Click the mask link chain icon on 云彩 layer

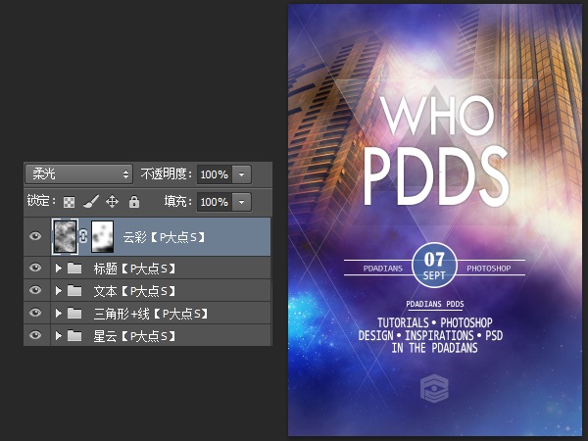tap(83, 236)
